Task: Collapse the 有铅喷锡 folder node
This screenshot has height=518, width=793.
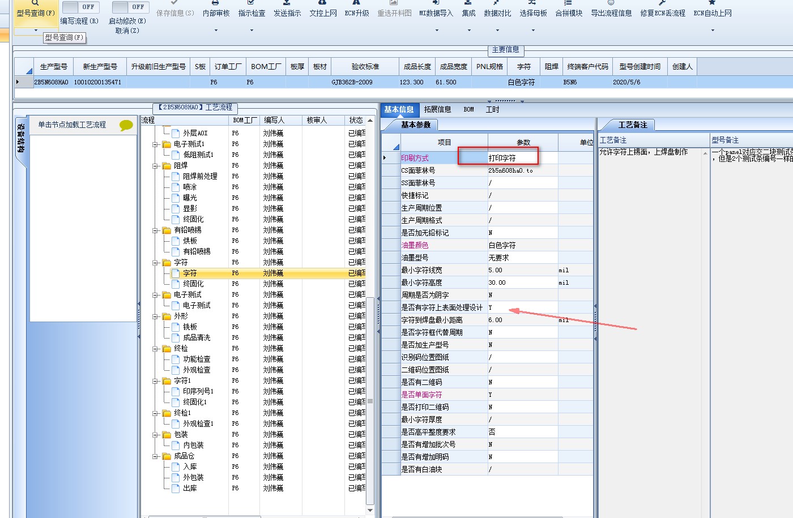Action: point(155,230)
